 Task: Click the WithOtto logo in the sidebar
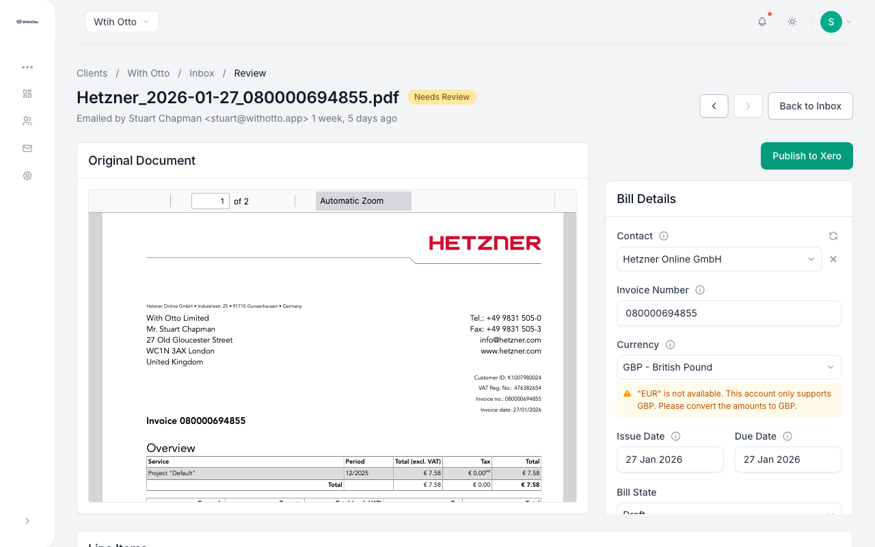click(x=27, y=22)
